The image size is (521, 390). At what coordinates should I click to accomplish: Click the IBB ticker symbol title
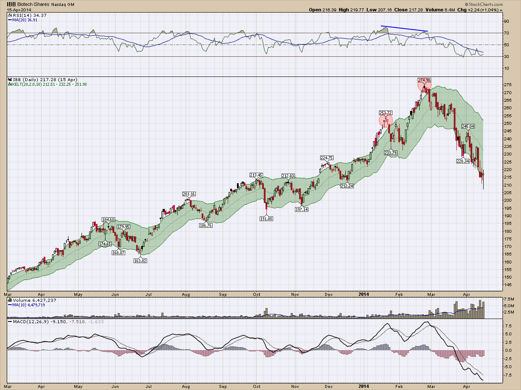click(x=12, y=4)
